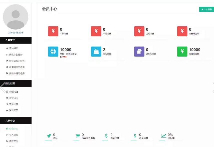The image size is (214, 147).
Task: Click the 待审核任务数 cart icon
Action: click(x=78, y=136)
